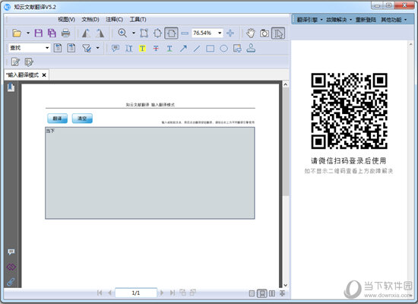Click the open folder icon

(x=17, y=33)
